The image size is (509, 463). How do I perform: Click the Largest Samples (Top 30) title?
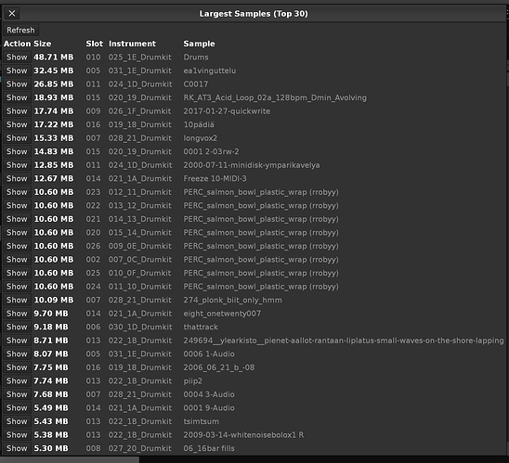pos(254,14)
